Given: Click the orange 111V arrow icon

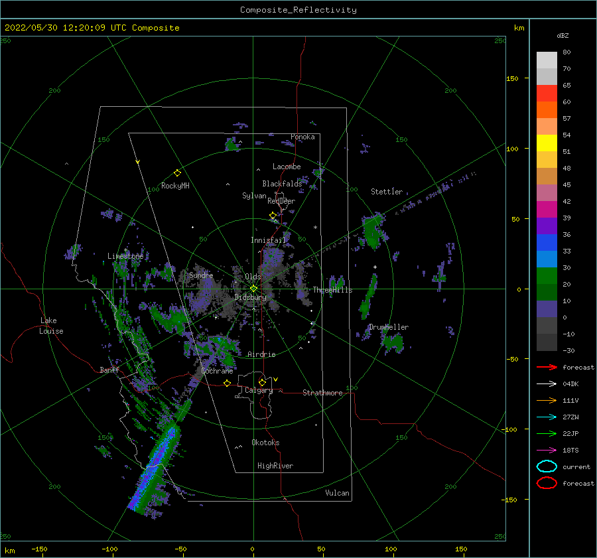Looking at the screenshot, I should (x=547, y=400).
